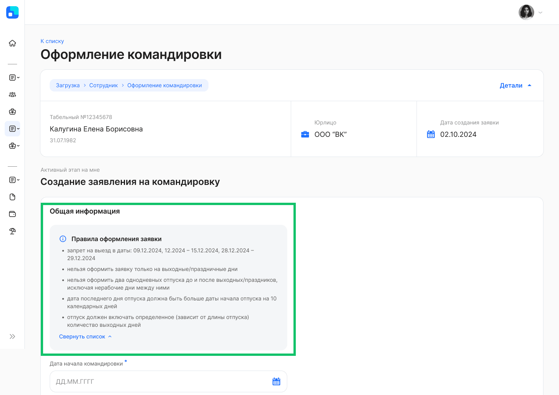Click the rule starting "отпуск должен включать"
559x395 pixels.
pos(158,321)
